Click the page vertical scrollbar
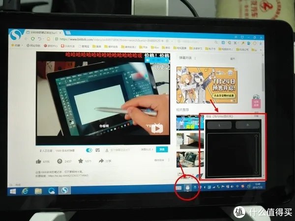Viewport: 295px width, 221px height. 263,77
